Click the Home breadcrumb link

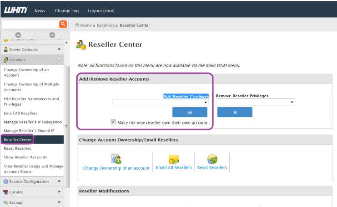pos(86,25)
